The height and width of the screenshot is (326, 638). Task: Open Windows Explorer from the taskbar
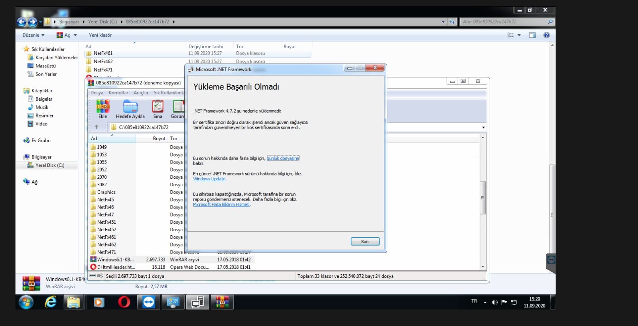(74, 303)
